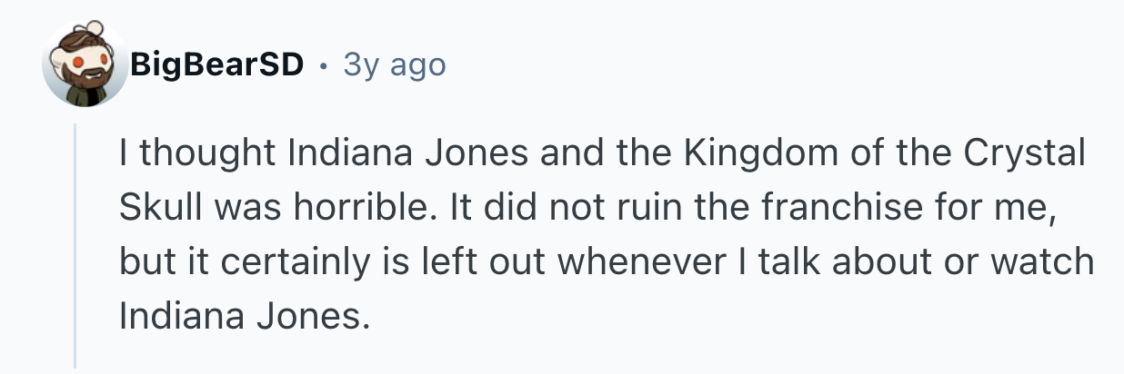Collapse the comment using the vertical thread line
1124x374 pixels.
[76, 245]
